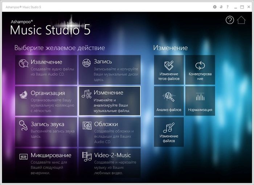Open settings with the title bar gear icon

pyautogui.click(x=215, y=7)
